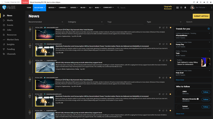The width and height of the screenshot is (213, 119).
Task: Open Market Data in the sidebar
Action: (x=13, y=40)
